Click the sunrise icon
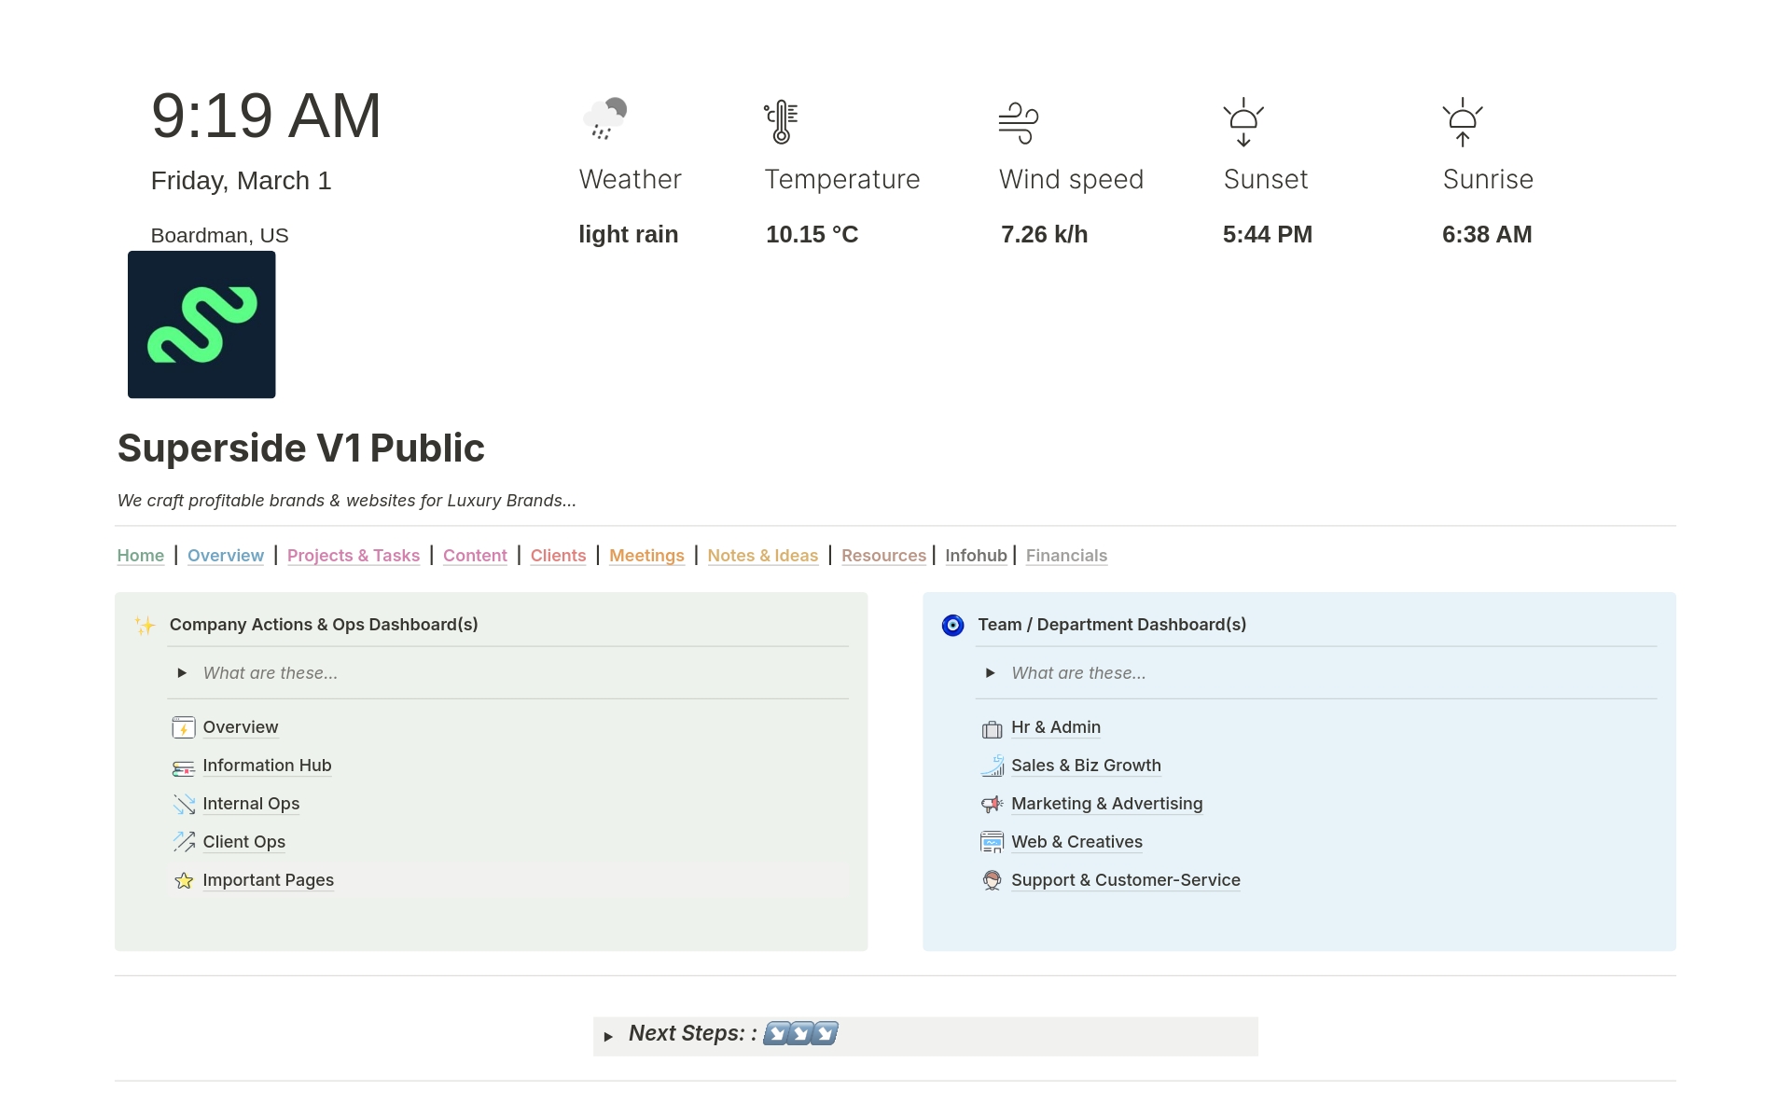Viewport: 1791px width, 1118px height. pyautogui.click(x=1462, y=122)
